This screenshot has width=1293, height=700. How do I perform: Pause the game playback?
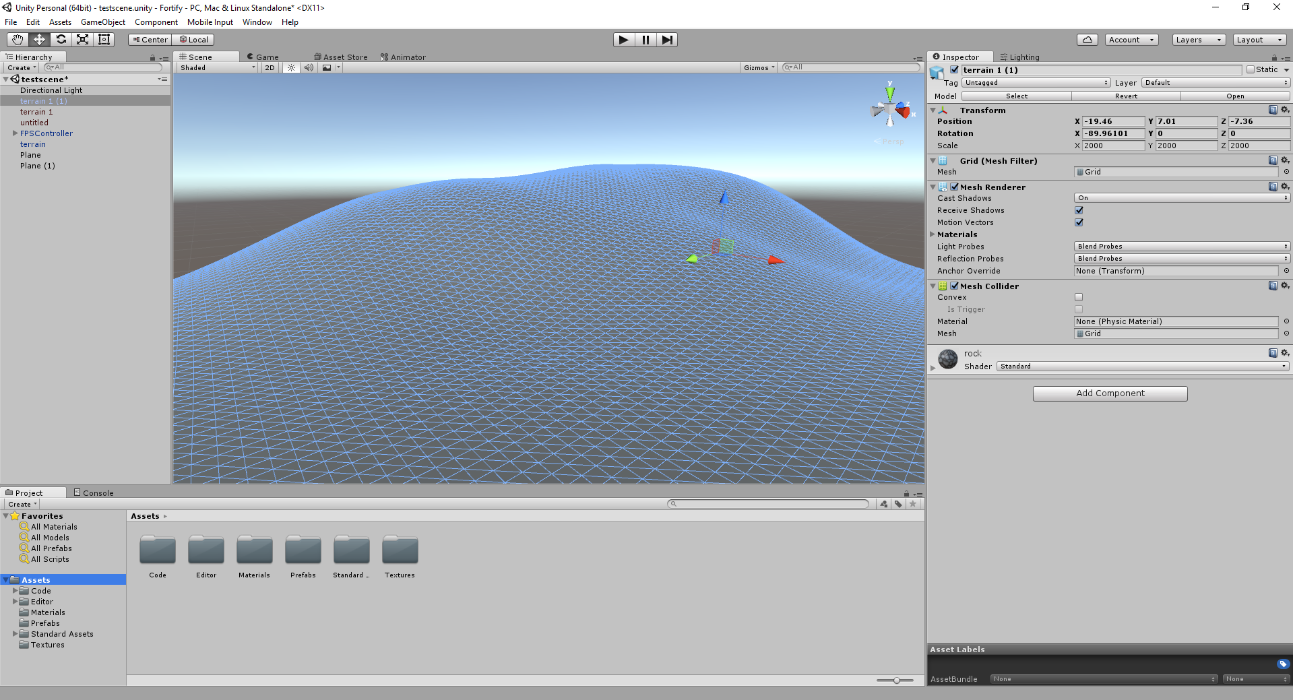[x=645, y=40]
